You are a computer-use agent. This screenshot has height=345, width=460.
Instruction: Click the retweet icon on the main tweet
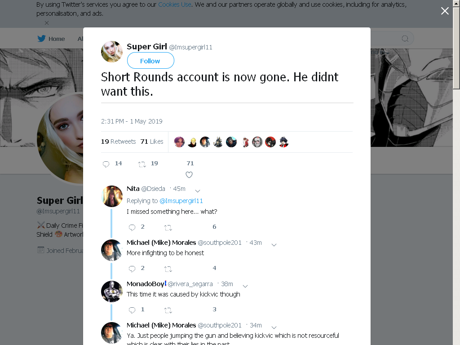(142, 164)
